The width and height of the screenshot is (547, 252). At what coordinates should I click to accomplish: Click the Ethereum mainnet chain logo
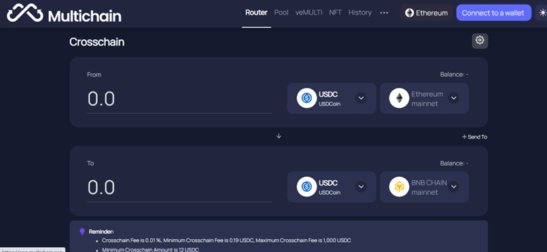pos(399,98)
